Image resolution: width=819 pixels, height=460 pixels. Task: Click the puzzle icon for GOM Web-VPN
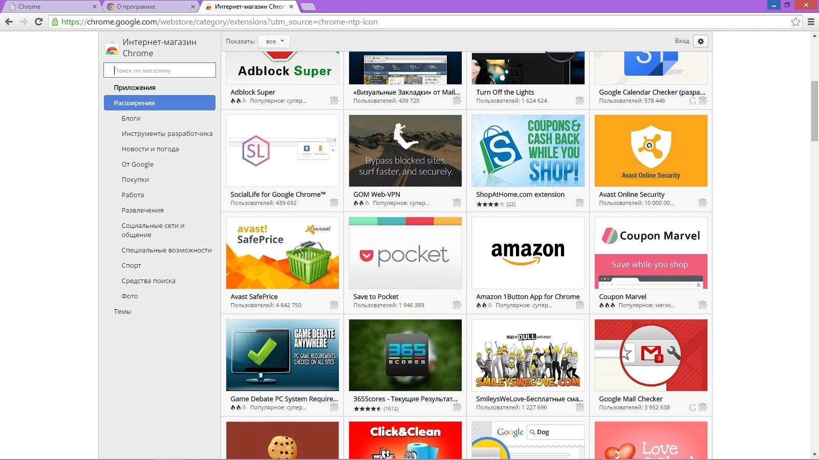[457, 203]
